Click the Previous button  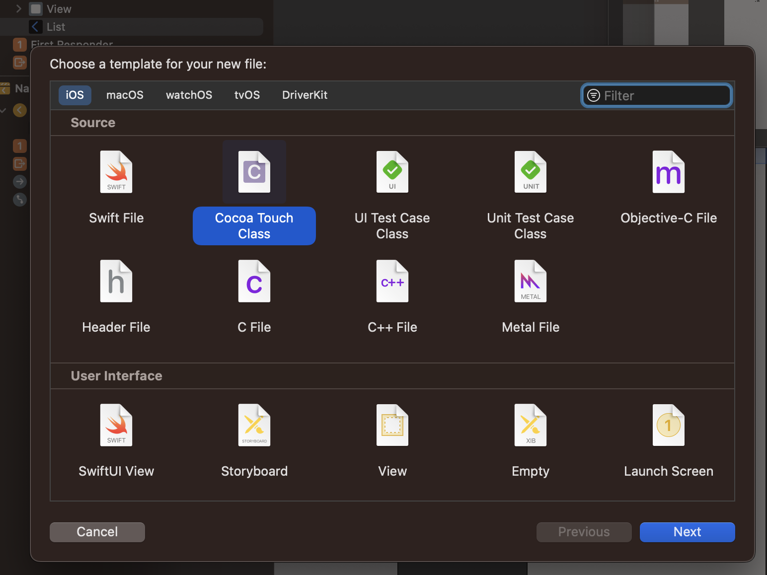tap(584, 532)
